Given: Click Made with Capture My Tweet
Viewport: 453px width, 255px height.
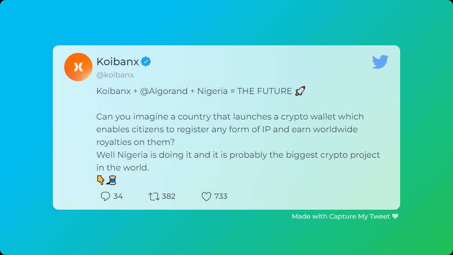Looking at the screenshot, I should coord(341,216).
